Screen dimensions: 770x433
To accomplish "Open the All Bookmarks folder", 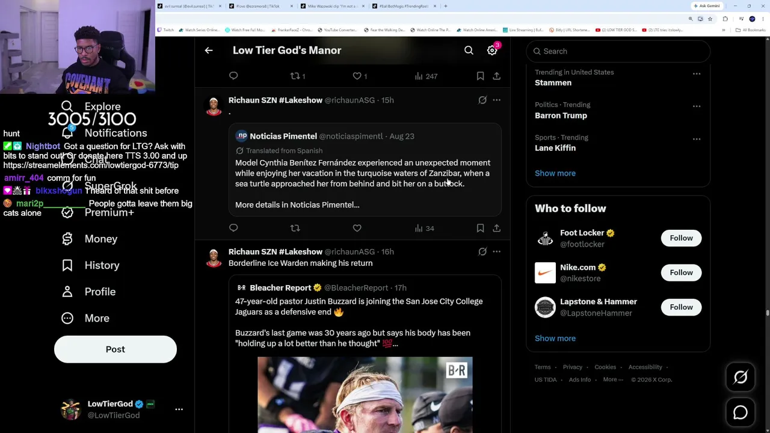I will point(751,30).
